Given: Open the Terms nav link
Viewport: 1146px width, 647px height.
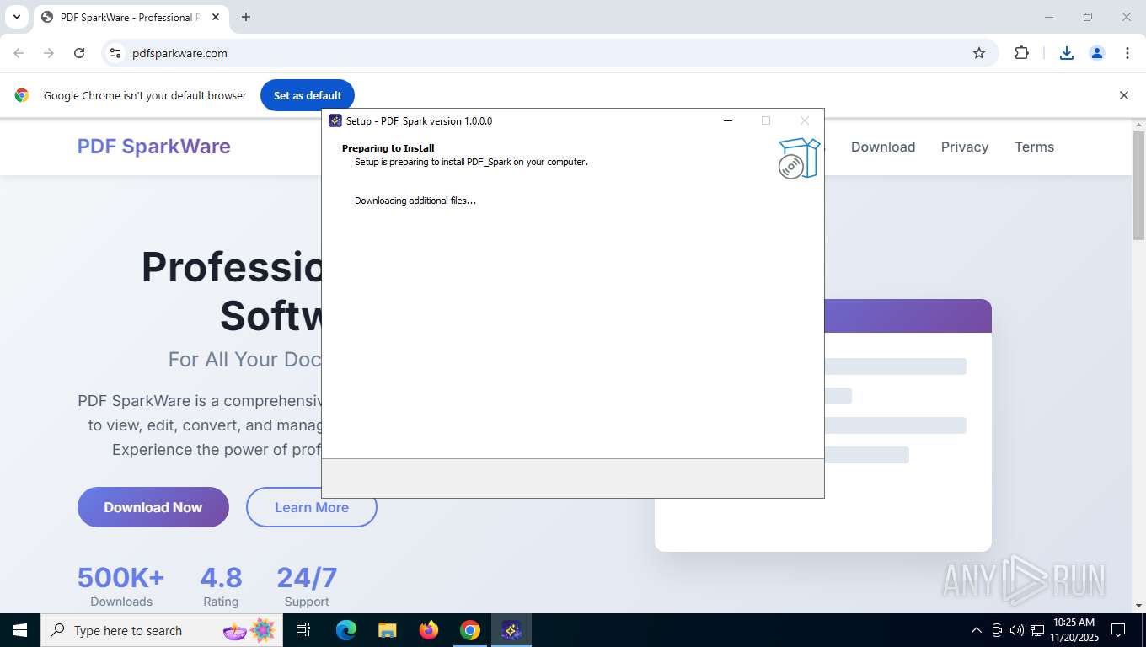Looking at the screenshot, I should point(1034,147).
